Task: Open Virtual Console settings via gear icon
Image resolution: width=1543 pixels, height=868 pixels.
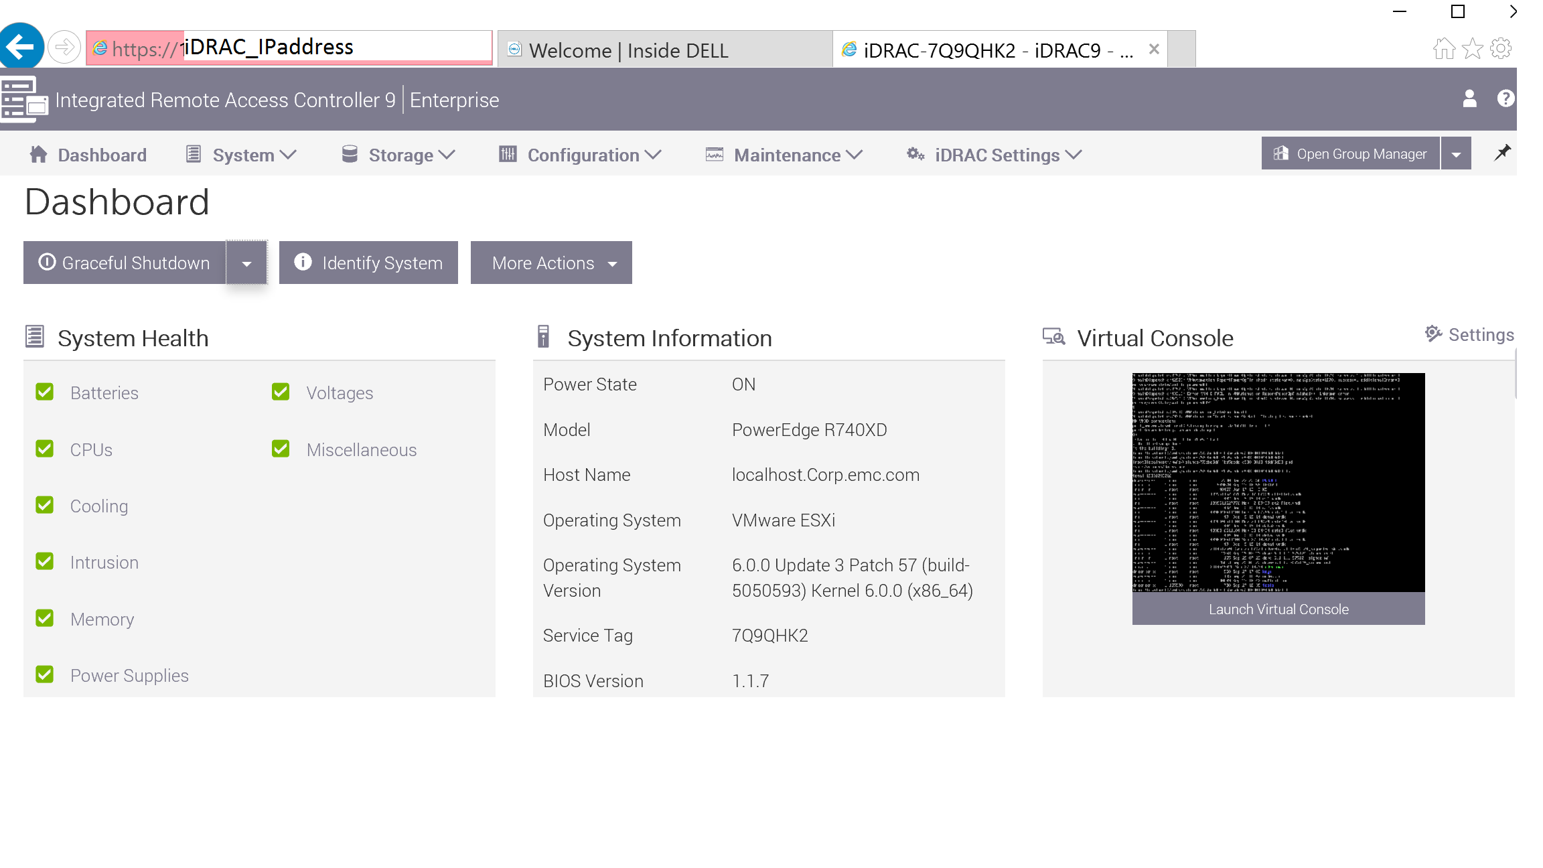Action: [1432, 334]
